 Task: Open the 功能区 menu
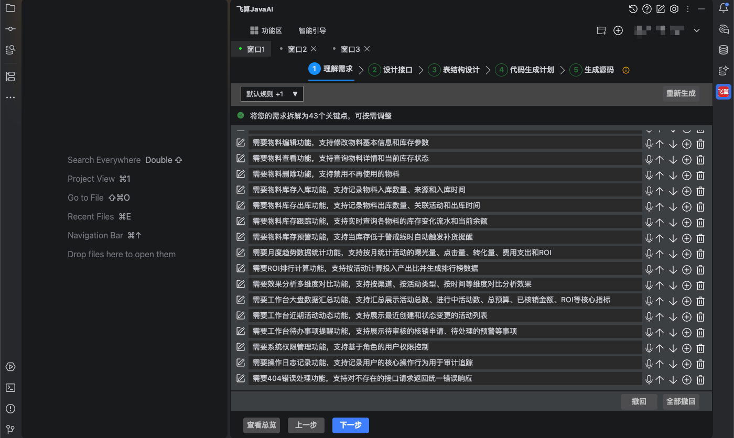click(x=266, y=30)
